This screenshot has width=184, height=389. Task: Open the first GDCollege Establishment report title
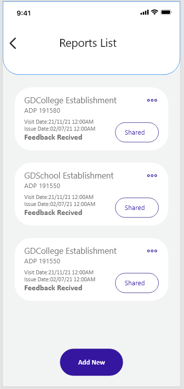tap(70, 100)
